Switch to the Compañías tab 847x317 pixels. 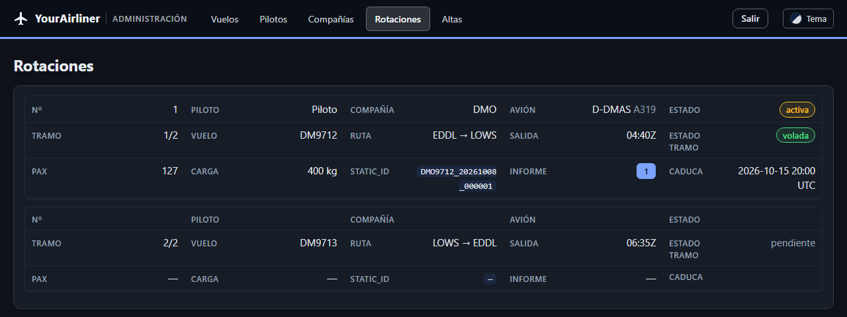331,19
